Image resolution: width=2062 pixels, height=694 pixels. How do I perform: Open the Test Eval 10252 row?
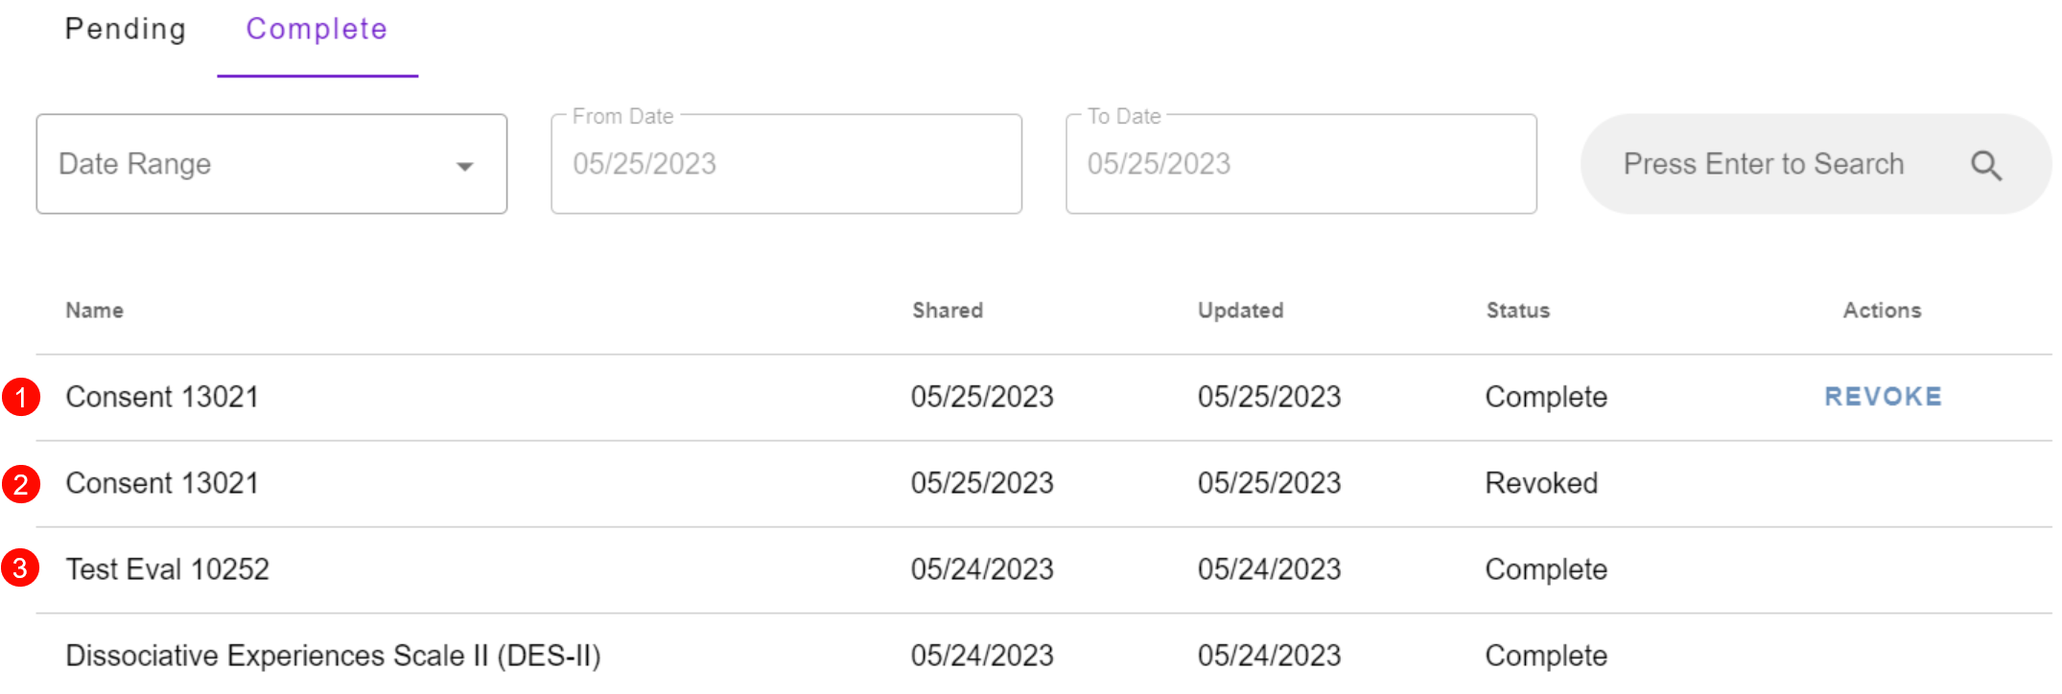[x=1044, y=570]
